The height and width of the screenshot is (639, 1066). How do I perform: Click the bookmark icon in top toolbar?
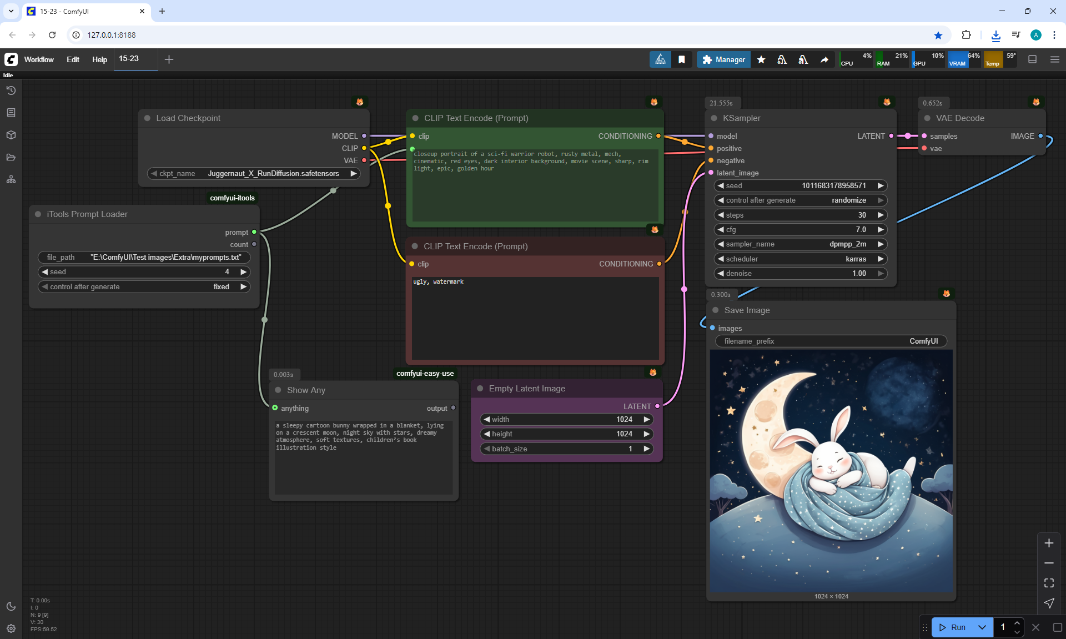click(682, 59)
